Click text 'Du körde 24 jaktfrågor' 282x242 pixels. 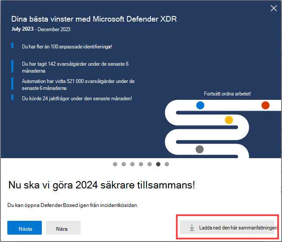(77, 99)
